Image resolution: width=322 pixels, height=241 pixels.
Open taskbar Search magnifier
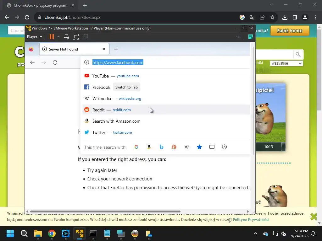click(24, 233)
